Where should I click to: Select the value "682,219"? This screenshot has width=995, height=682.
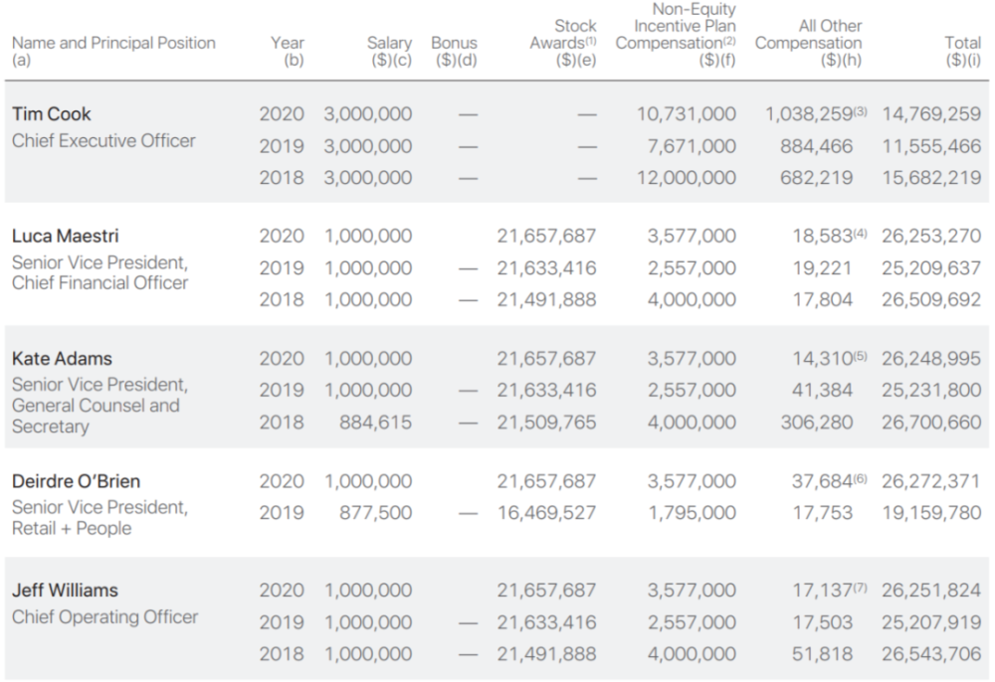tap(817, 178)
